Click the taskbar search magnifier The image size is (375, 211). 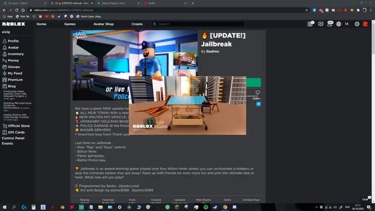[14, 207]
